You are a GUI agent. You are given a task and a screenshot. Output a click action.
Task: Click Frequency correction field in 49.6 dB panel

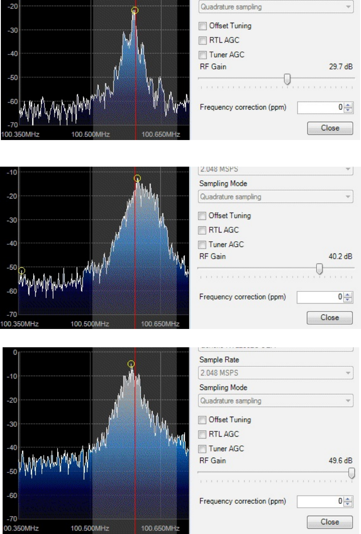320,501
